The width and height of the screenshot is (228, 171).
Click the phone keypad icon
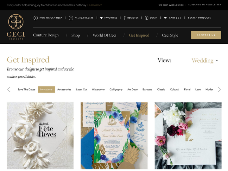[x=71, y=18]
